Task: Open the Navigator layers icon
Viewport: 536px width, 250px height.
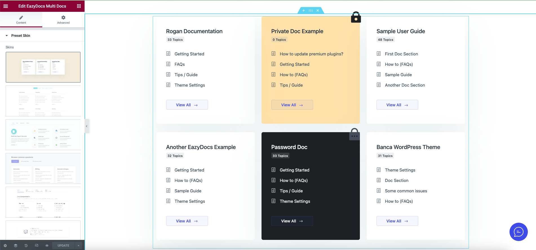Action: coord(15,246)
